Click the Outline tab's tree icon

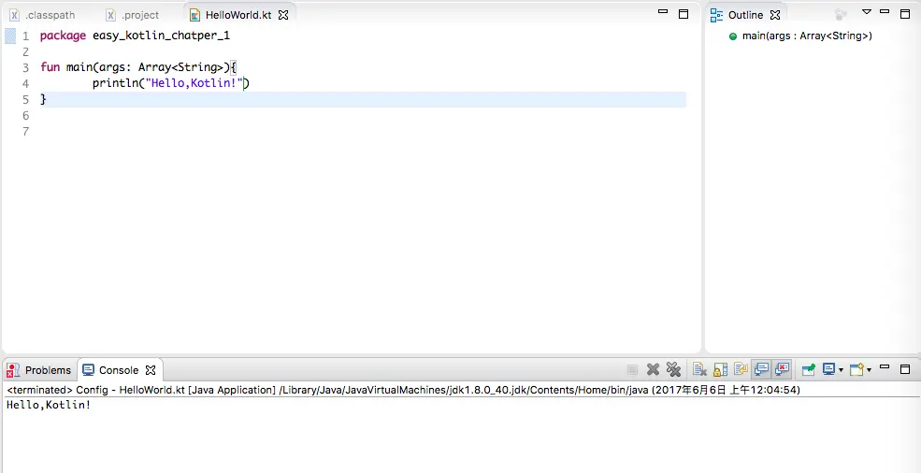716,15
